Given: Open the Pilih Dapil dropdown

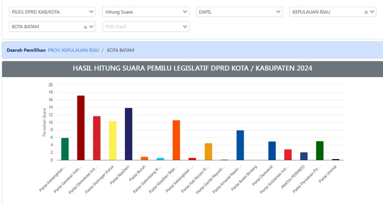Looking at the screenshot, I should pos(142,27).
